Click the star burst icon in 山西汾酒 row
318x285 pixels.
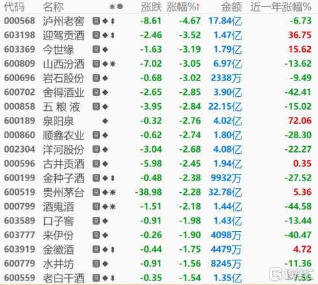(x=112, y=64)
